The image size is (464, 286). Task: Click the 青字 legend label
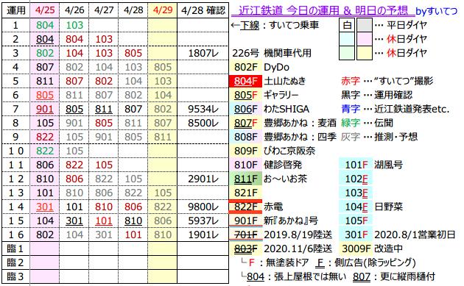[x=351, y=109]
